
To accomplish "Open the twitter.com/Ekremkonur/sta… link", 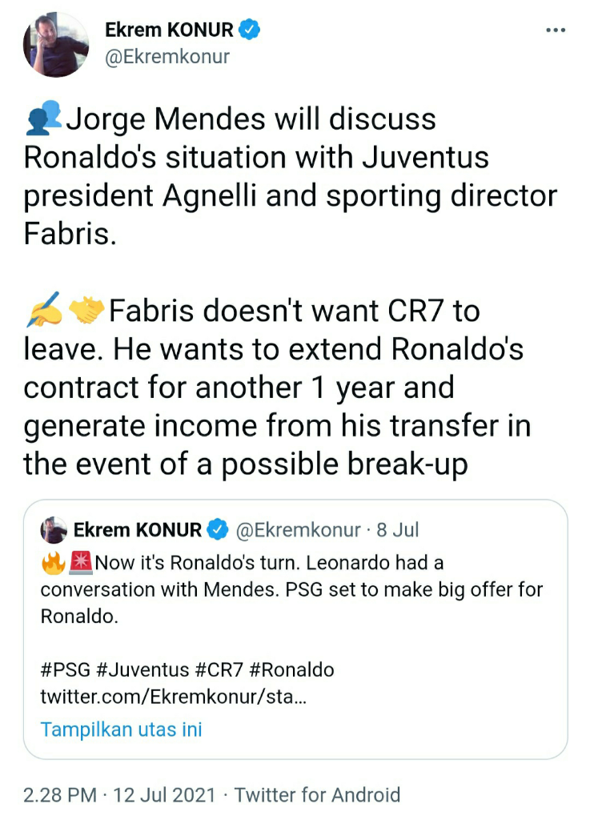I will click(173, 697).
